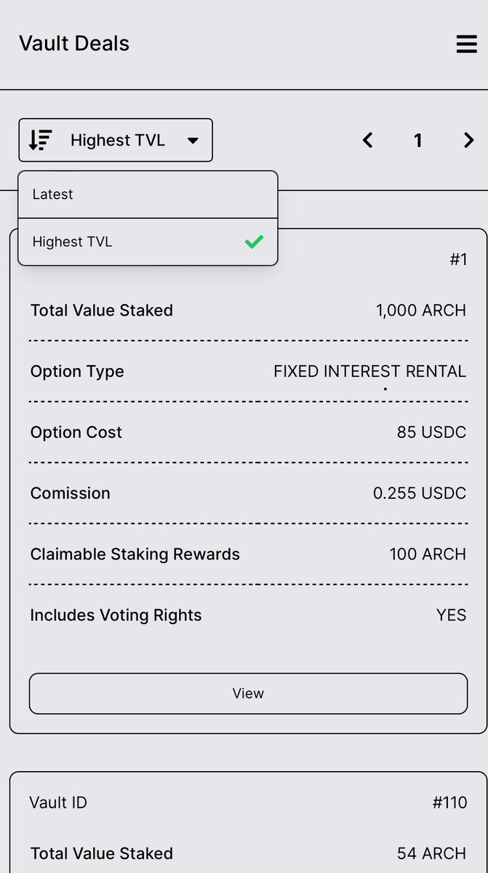Viewport: 488px width, 873px height.
Task: Click the #1 vault identifier
Action: 458,260
